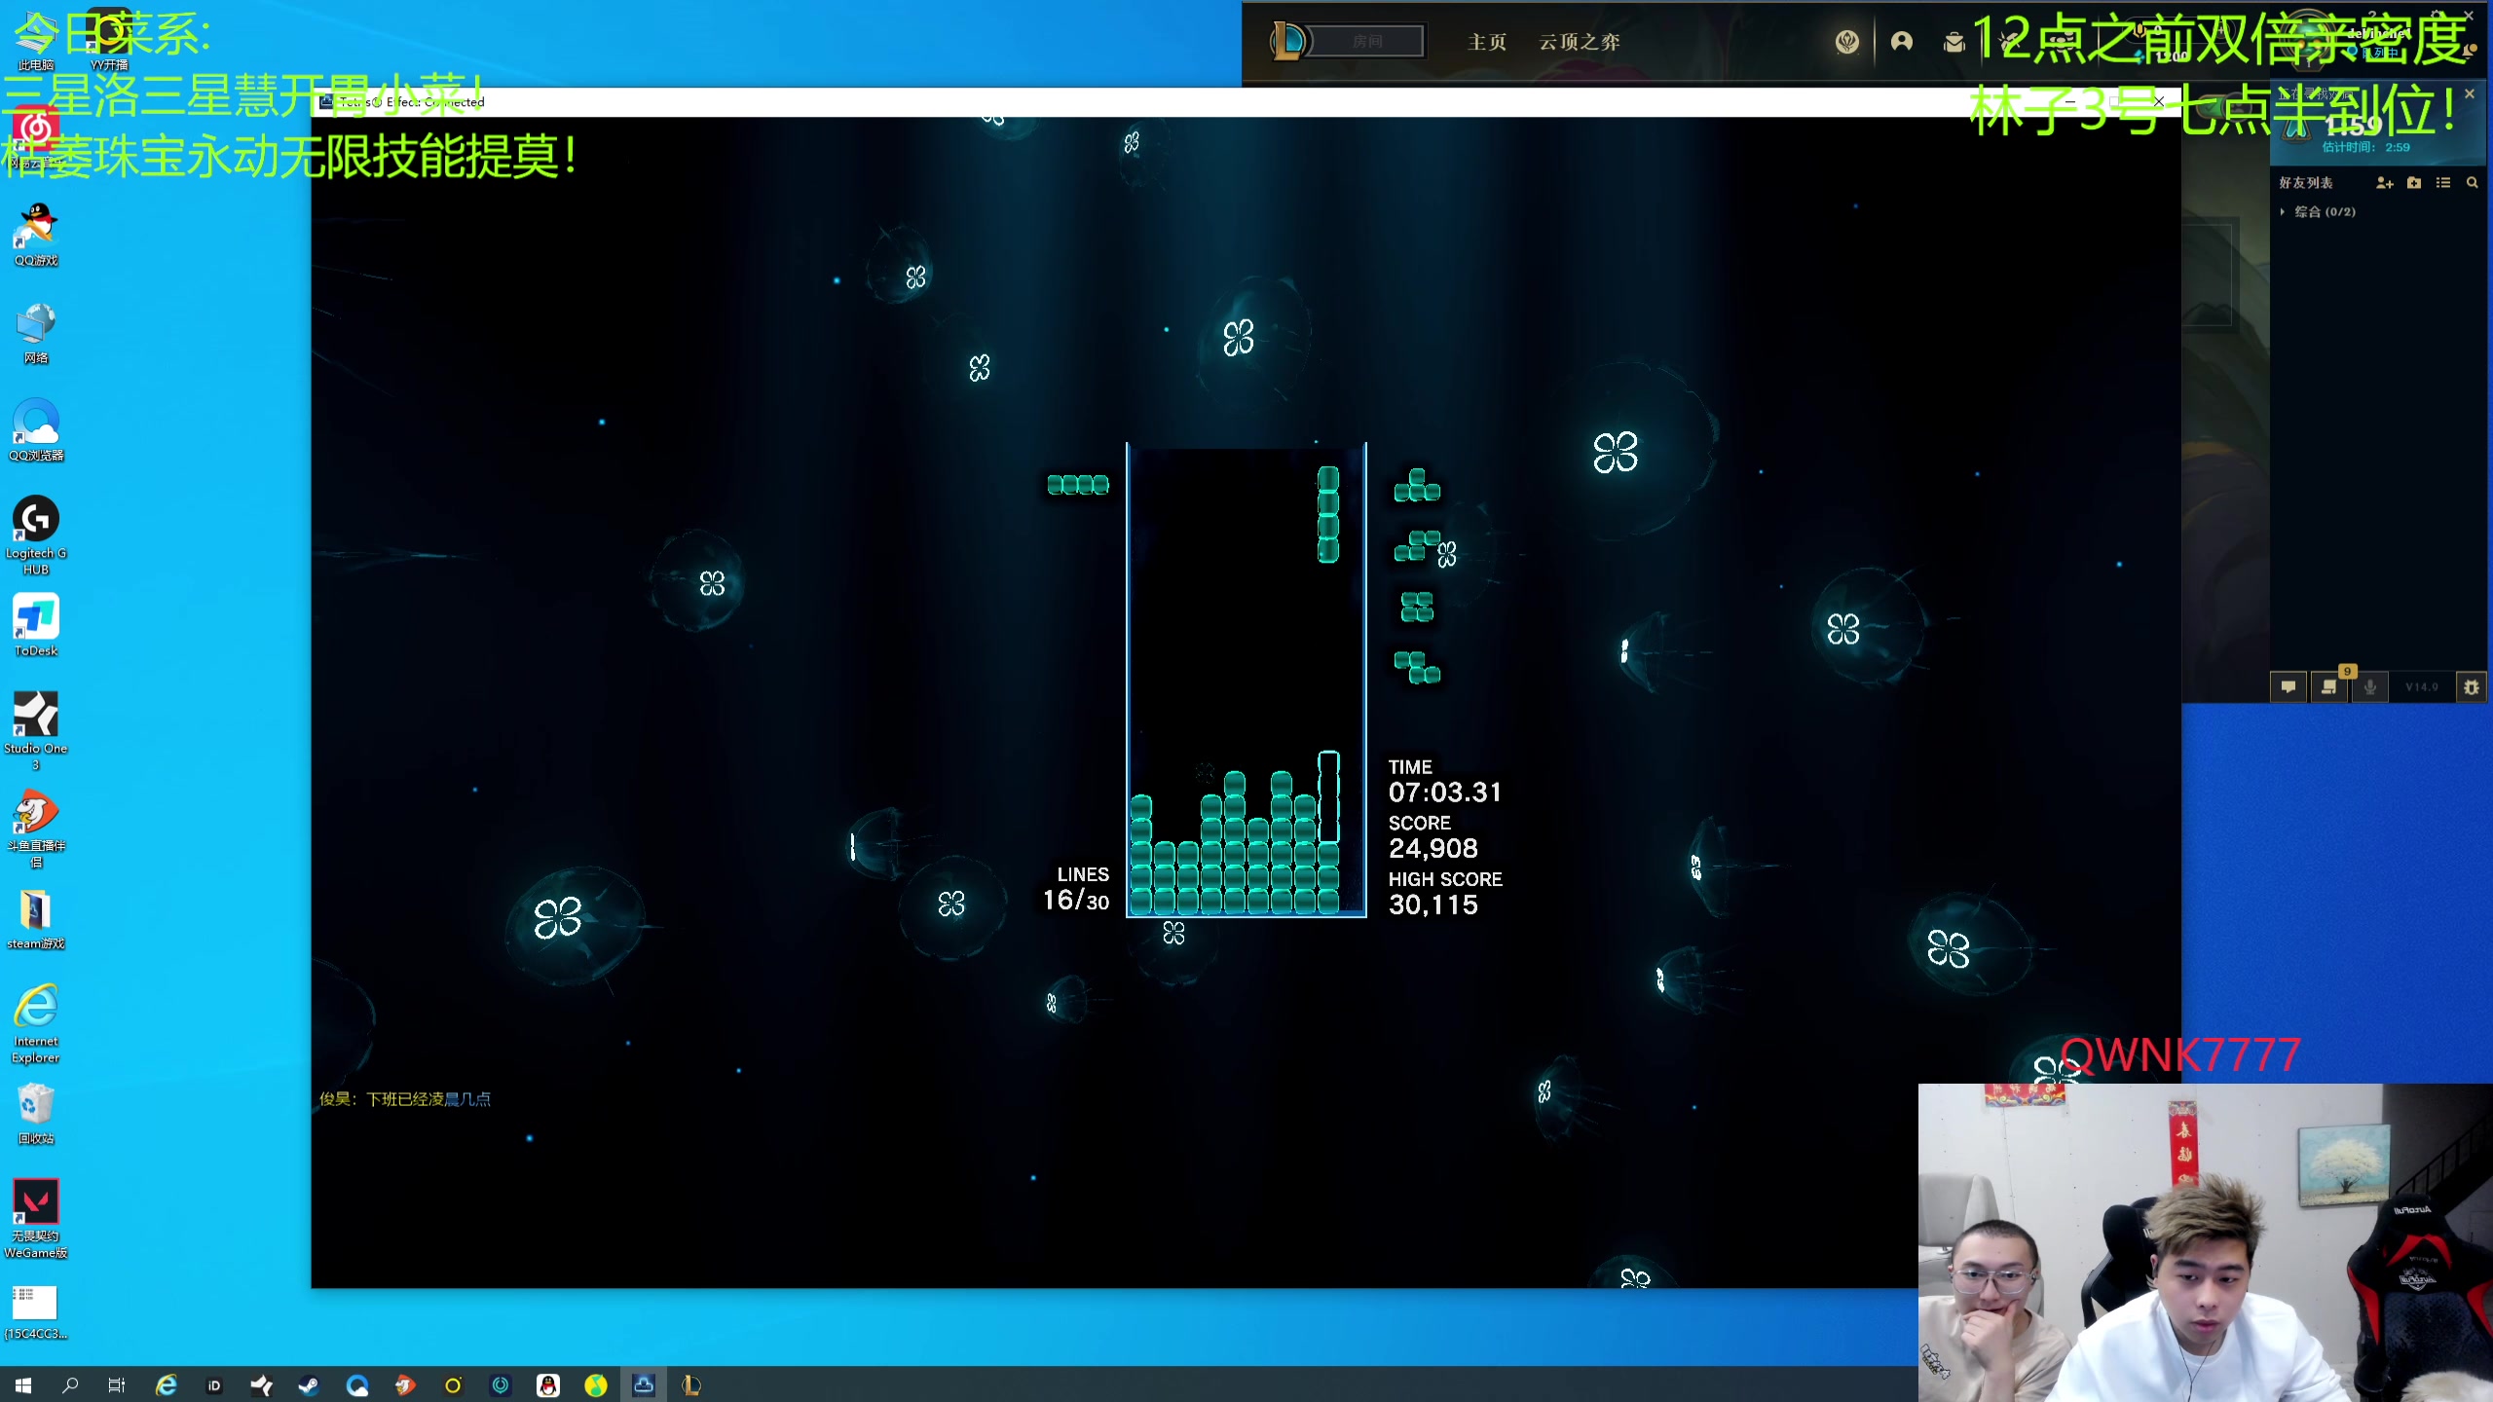Click LINES 16/30 counter
2493x1402 pixels.
point(1076,889)
